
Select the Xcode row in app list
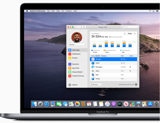click(x=113, y=79)
